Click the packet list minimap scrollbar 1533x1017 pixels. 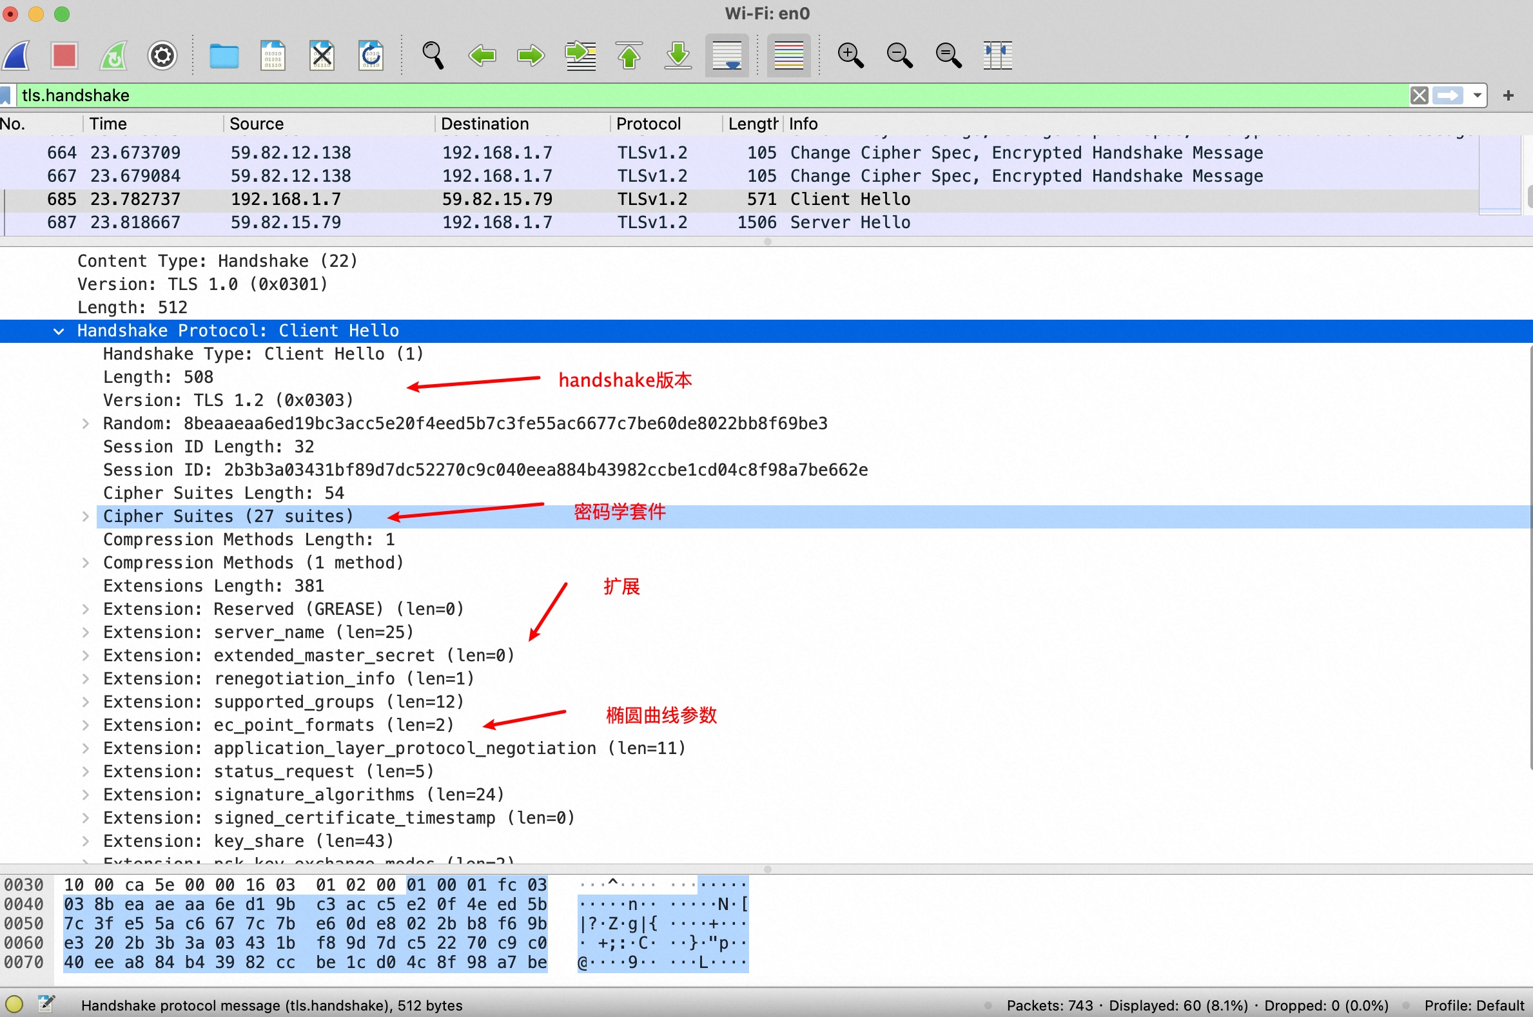click(1500, 175)
